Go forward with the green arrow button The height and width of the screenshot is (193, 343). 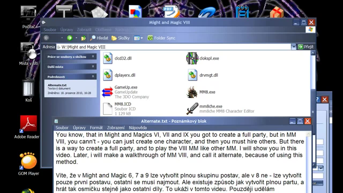point(70,38)
